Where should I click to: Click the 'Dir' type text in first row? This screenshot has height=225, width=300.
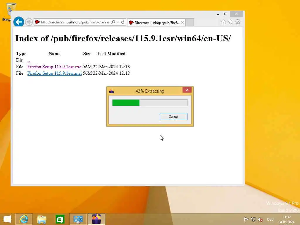pos(19,60)
